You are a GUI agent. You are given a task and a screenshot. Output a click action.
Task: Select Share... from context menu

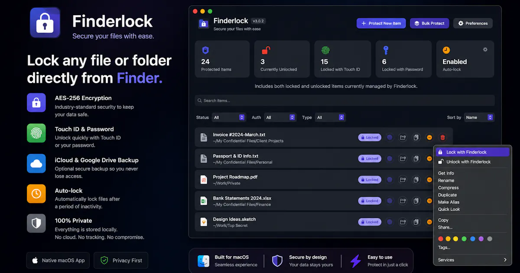(445, 227)
